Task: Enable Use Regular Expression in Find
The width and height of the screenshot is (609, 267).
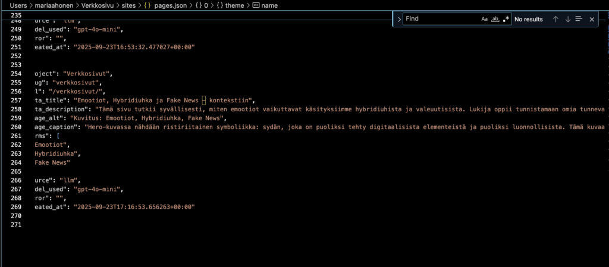Action: point(506,19)
